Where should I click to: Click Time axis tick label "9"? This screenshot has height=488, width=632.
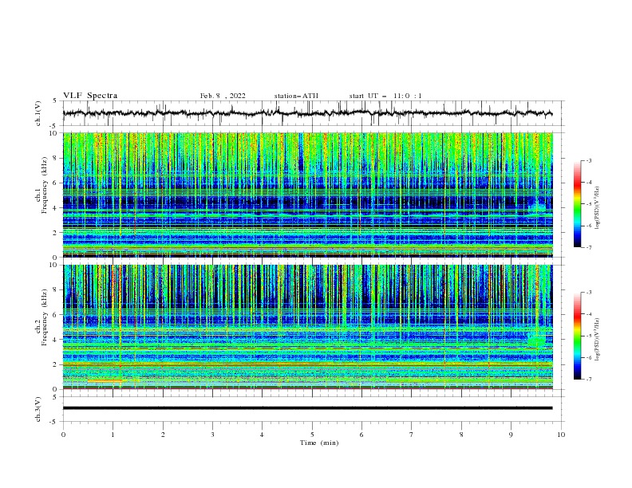[x=511, y=435]
